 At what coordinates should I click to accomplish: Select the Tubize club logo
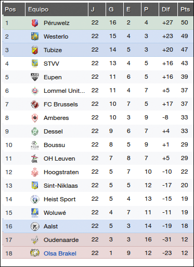click(35, 50)
